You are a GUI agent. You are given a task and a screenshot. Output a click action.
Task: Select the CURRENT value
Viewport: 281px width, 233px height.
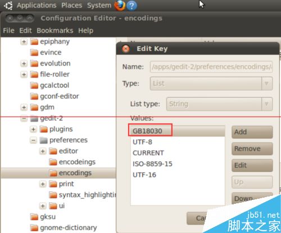(178, 153)
